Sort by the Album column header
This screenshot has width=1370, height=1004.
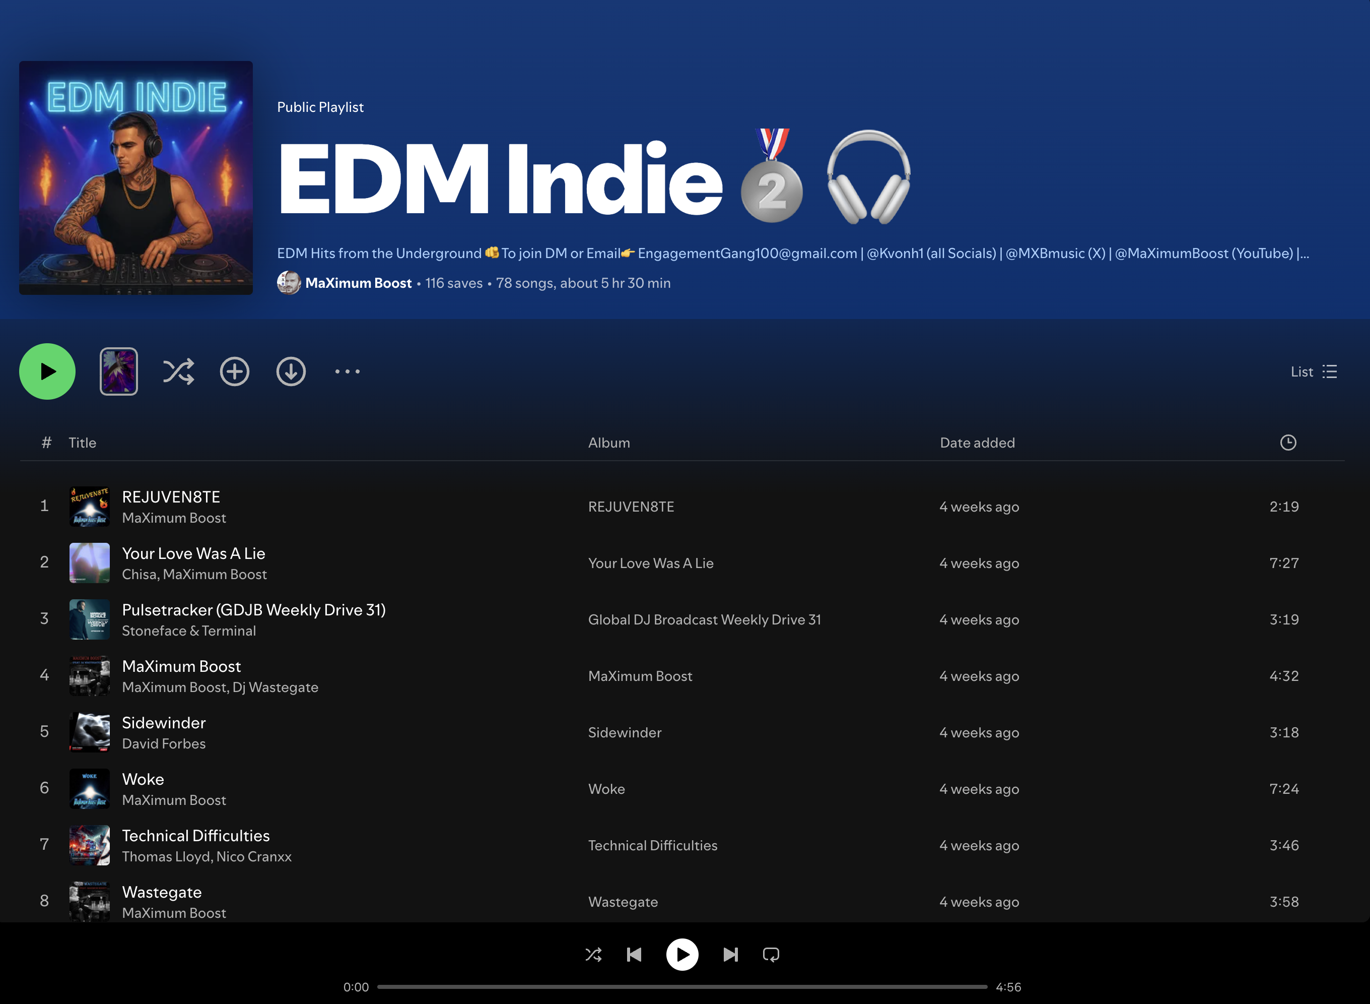coord(608,443)
